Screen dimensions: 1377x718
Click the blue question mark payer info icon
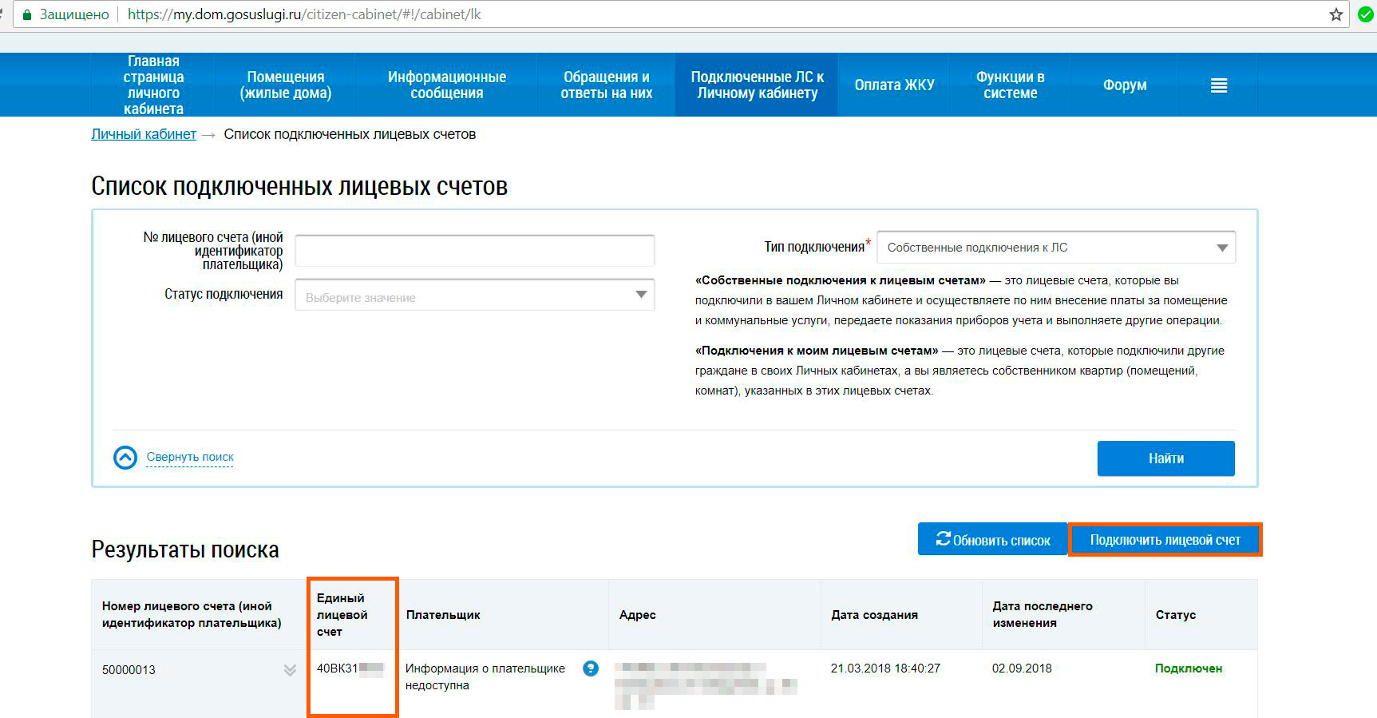(591, 668)
